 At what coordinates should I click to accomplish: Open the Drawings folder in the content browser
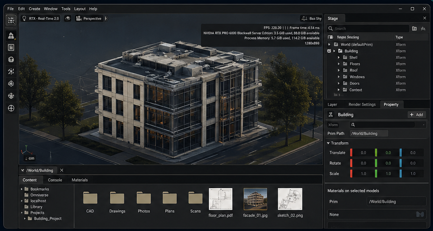pyautogui.click(x=117, y=198)
